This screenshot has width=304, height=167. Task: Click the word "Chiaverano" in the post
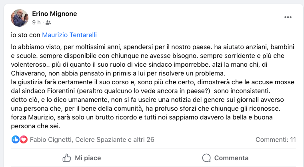[29, 75]
